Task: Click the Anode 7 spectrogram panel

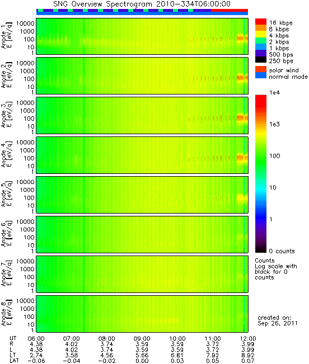Action: click(x=142, y=274)
